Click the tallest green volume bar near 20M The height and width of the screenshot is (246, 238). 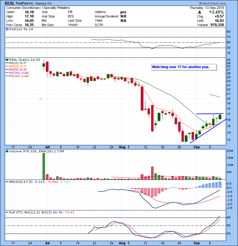point(44,166)
